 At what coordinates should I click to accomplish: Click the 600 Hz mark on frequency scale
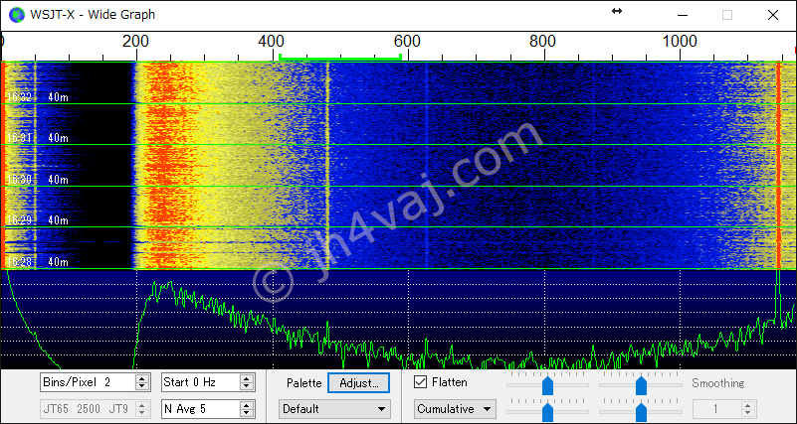pos(408,41)
